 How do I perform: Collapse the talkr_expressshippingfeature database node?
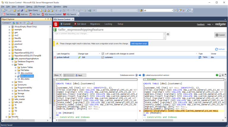pos(9,59)
